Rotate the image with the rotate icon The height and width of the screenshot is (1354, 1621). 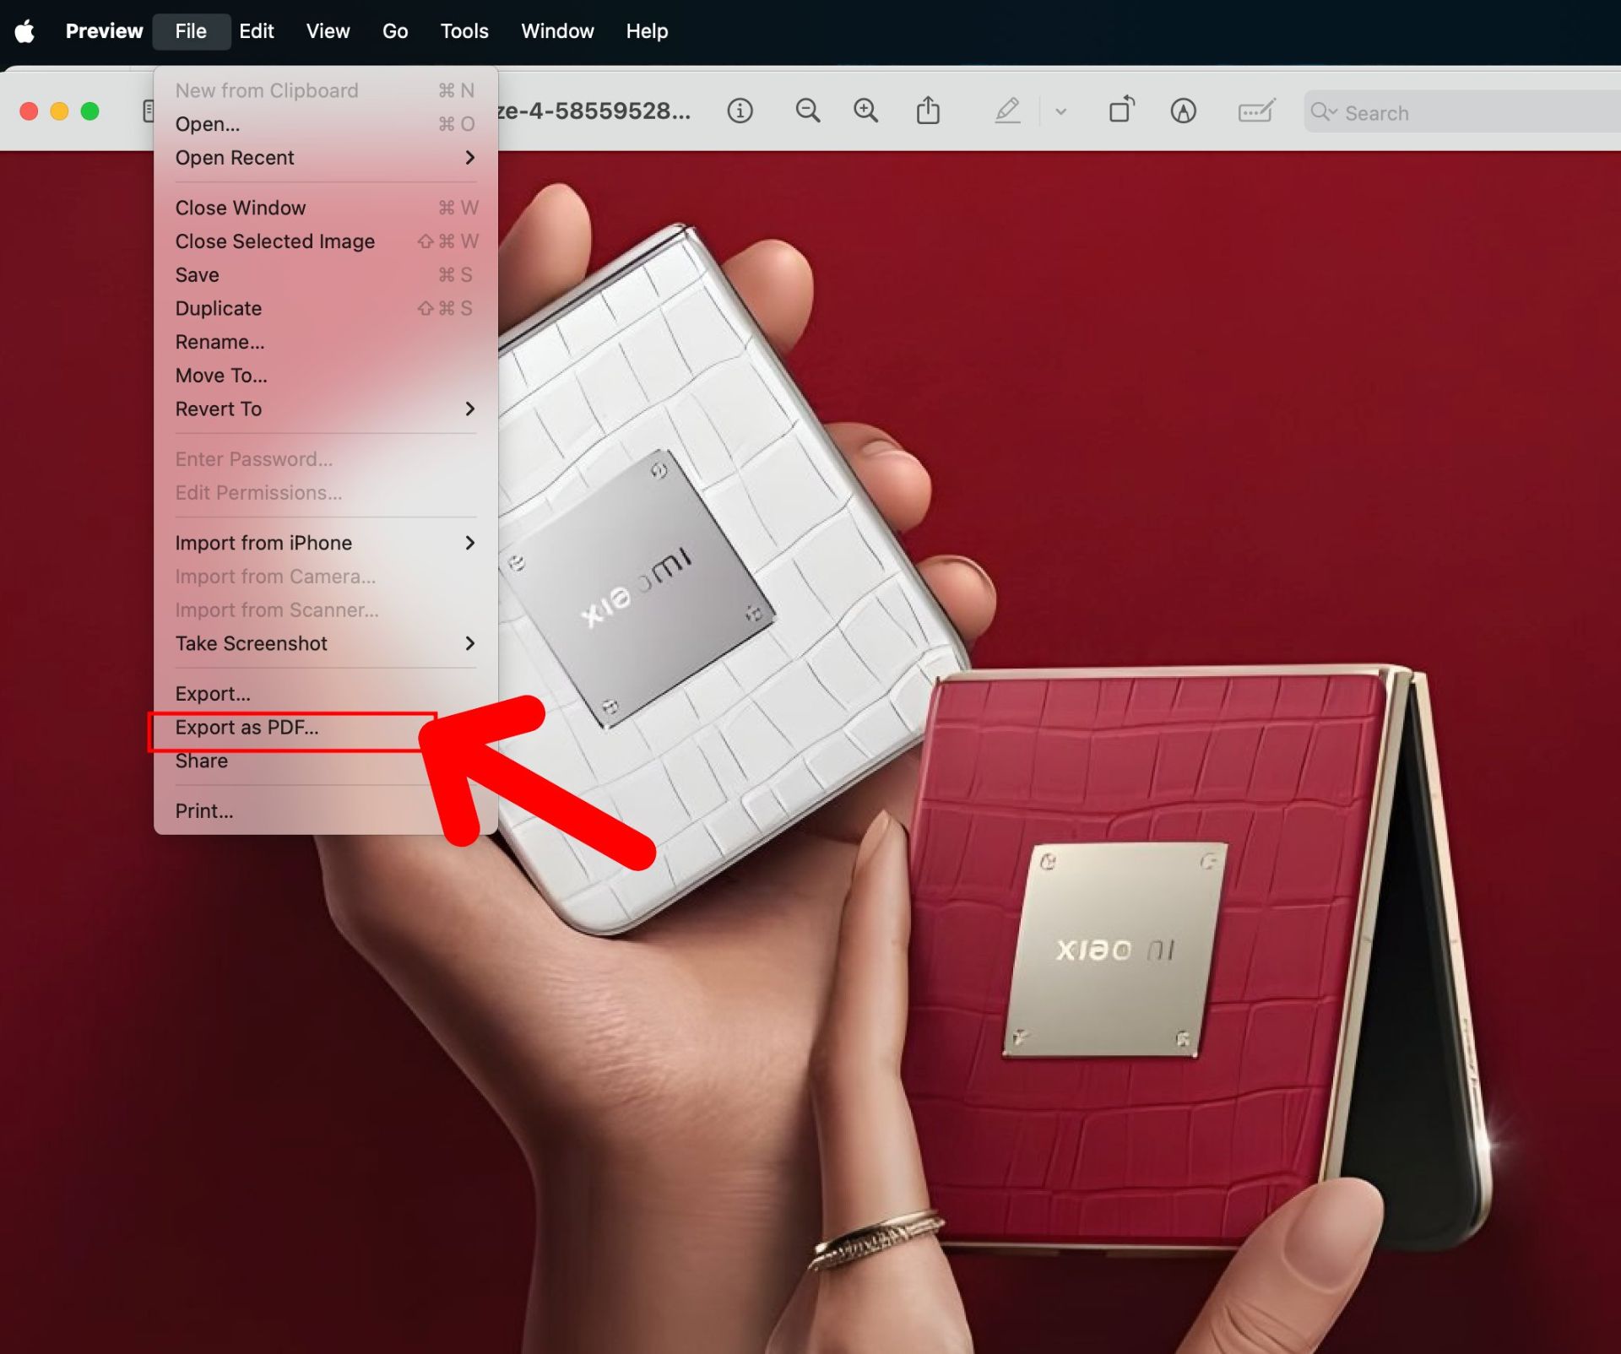tap(1121, 111)
